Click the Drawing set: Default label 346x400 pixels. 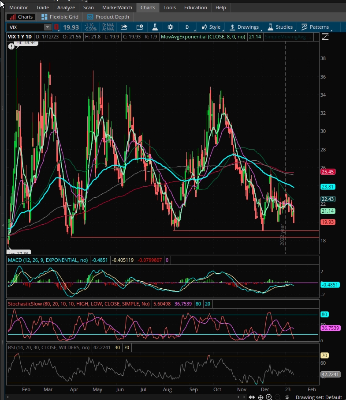tap(318, 397)
